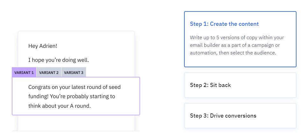The width and height of the screenshot is (307, 138).
Task: Click the 'funding! You're probably starting to' line
Action: 72,97
